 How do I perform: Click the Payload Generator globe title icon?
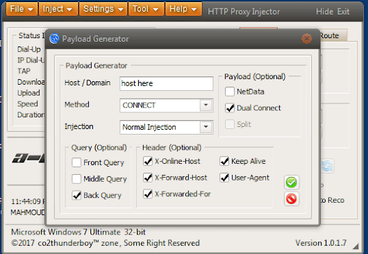coord(54,39)
